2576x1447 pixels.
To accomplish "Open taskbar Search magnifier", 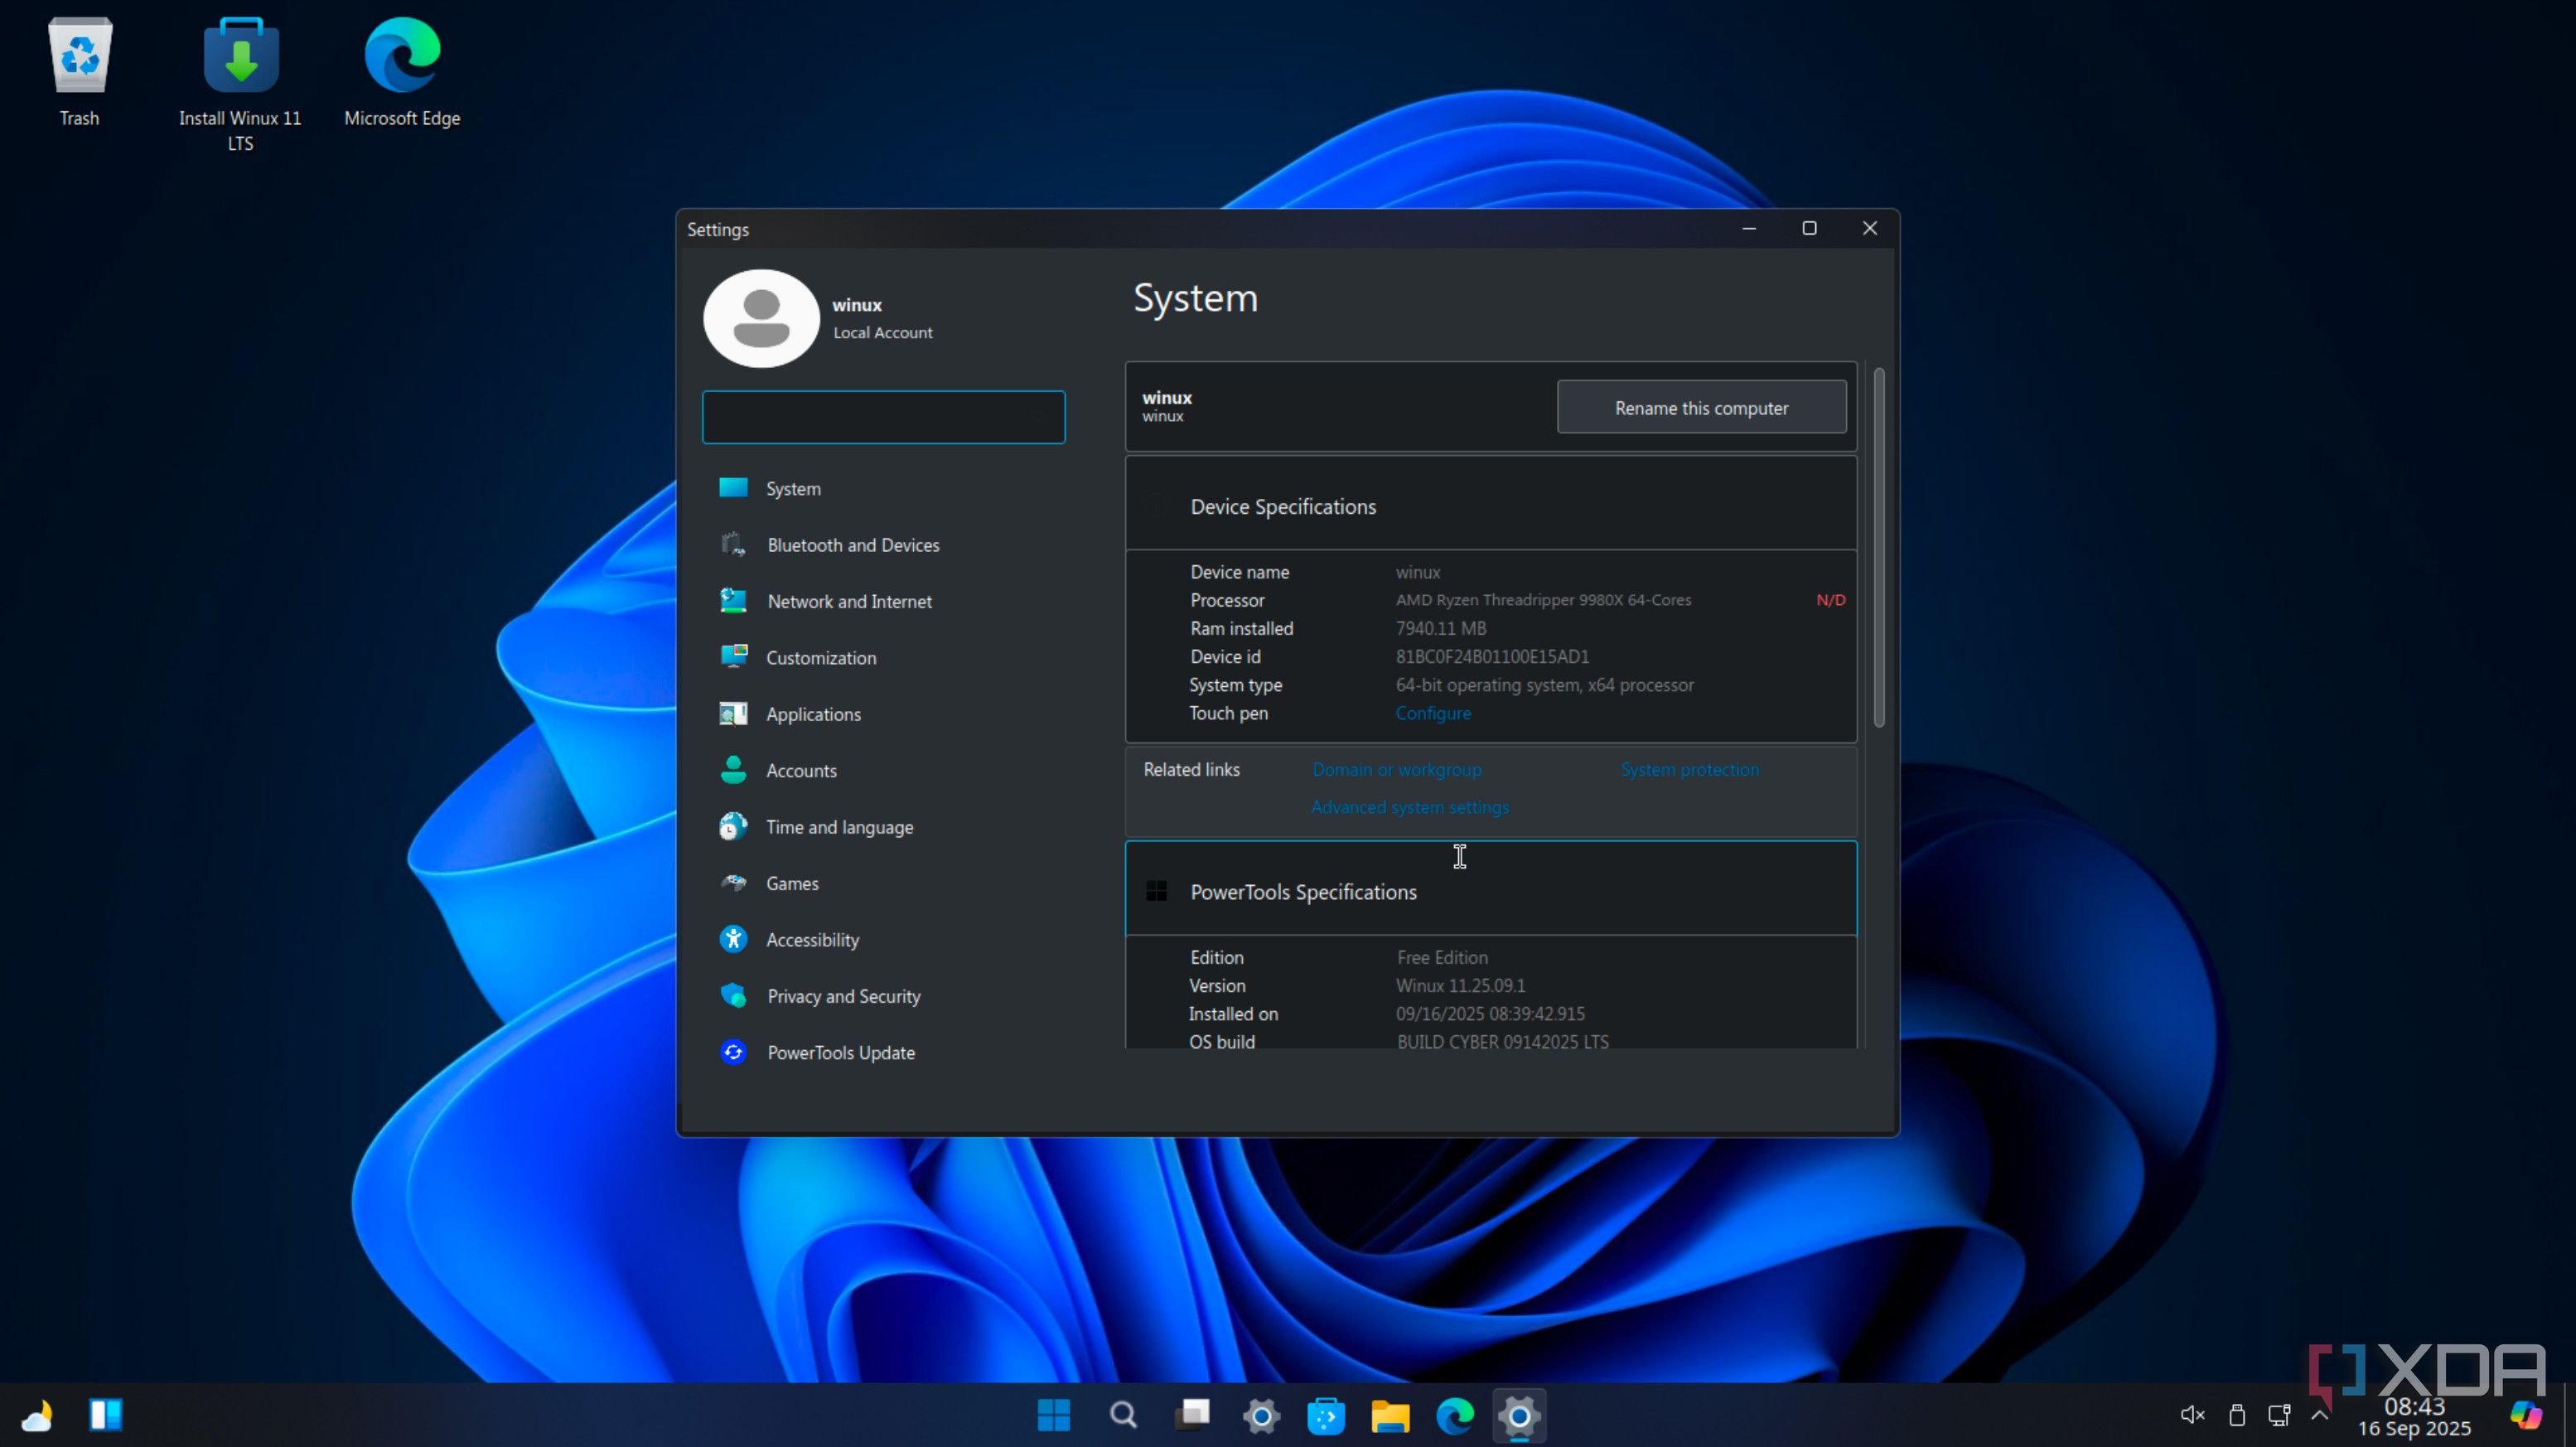I will point(1123,1415).
